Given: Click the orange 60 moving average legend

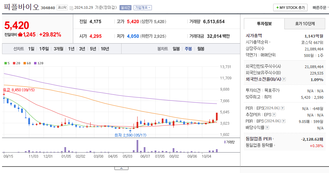Looking at the screenshot, I should [27, 63].
